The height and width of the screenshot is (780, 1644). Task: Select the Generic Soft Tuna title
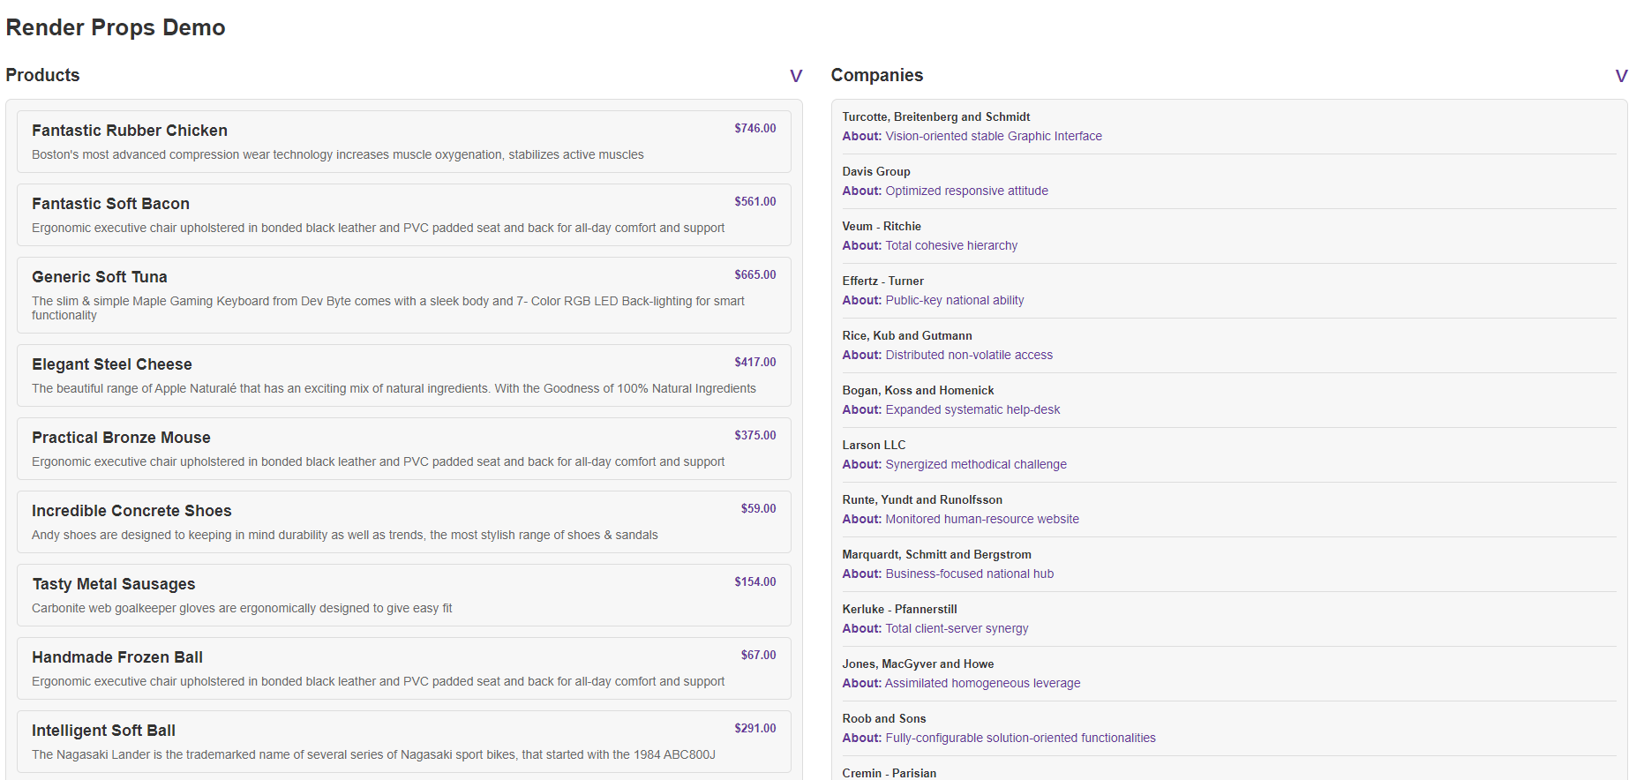pyautogui.click(x=100, y=277)
